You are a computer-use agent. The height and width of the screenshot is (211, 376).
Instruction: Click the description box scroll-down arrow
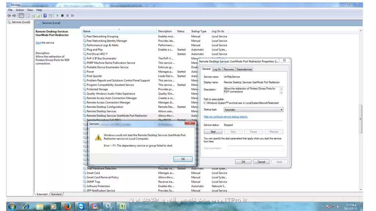tap(281, 93)
